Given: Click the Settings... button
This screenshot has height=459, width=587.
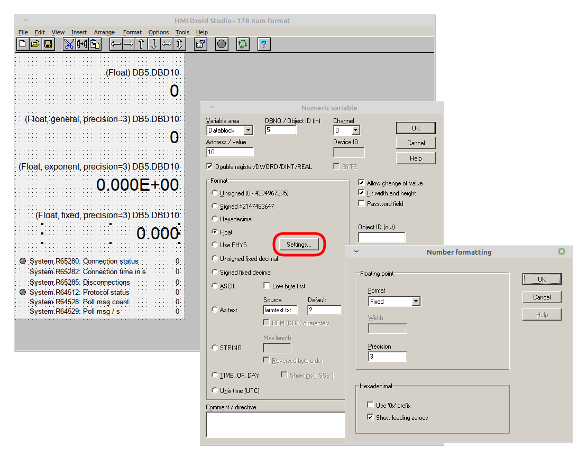Looking at the screenshot, I should coord(299,245).
